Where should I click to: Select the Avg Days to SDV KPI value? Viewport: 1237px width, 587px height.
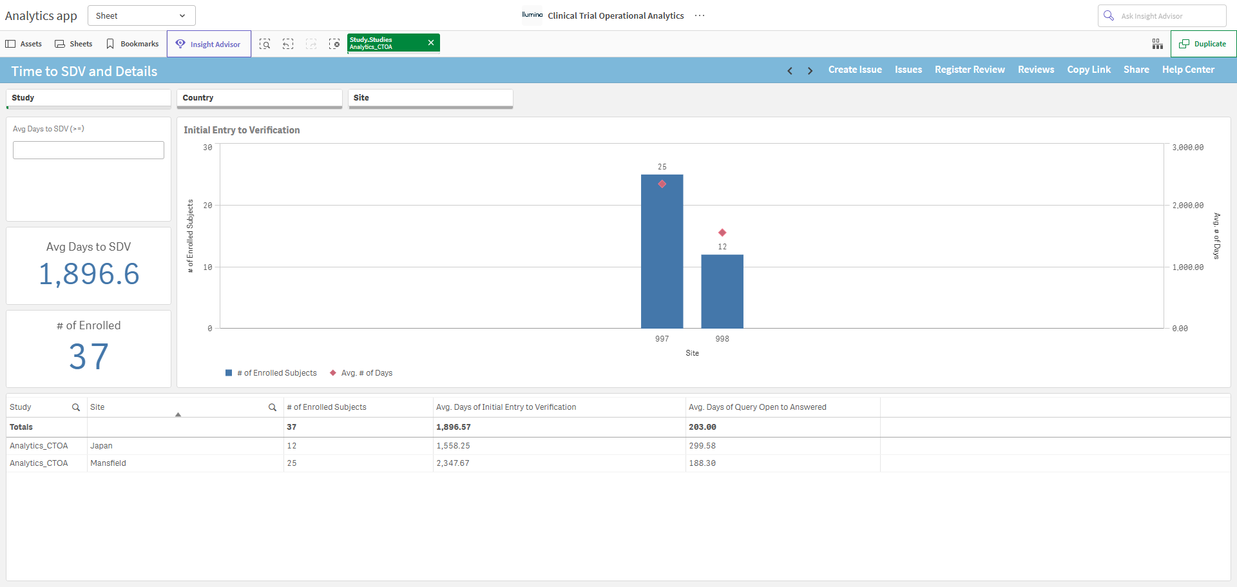(89, 274)
